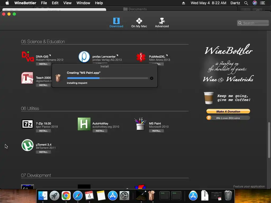
Task: Select the profax Lerncenter icon
Action: [x=84, y=57]
